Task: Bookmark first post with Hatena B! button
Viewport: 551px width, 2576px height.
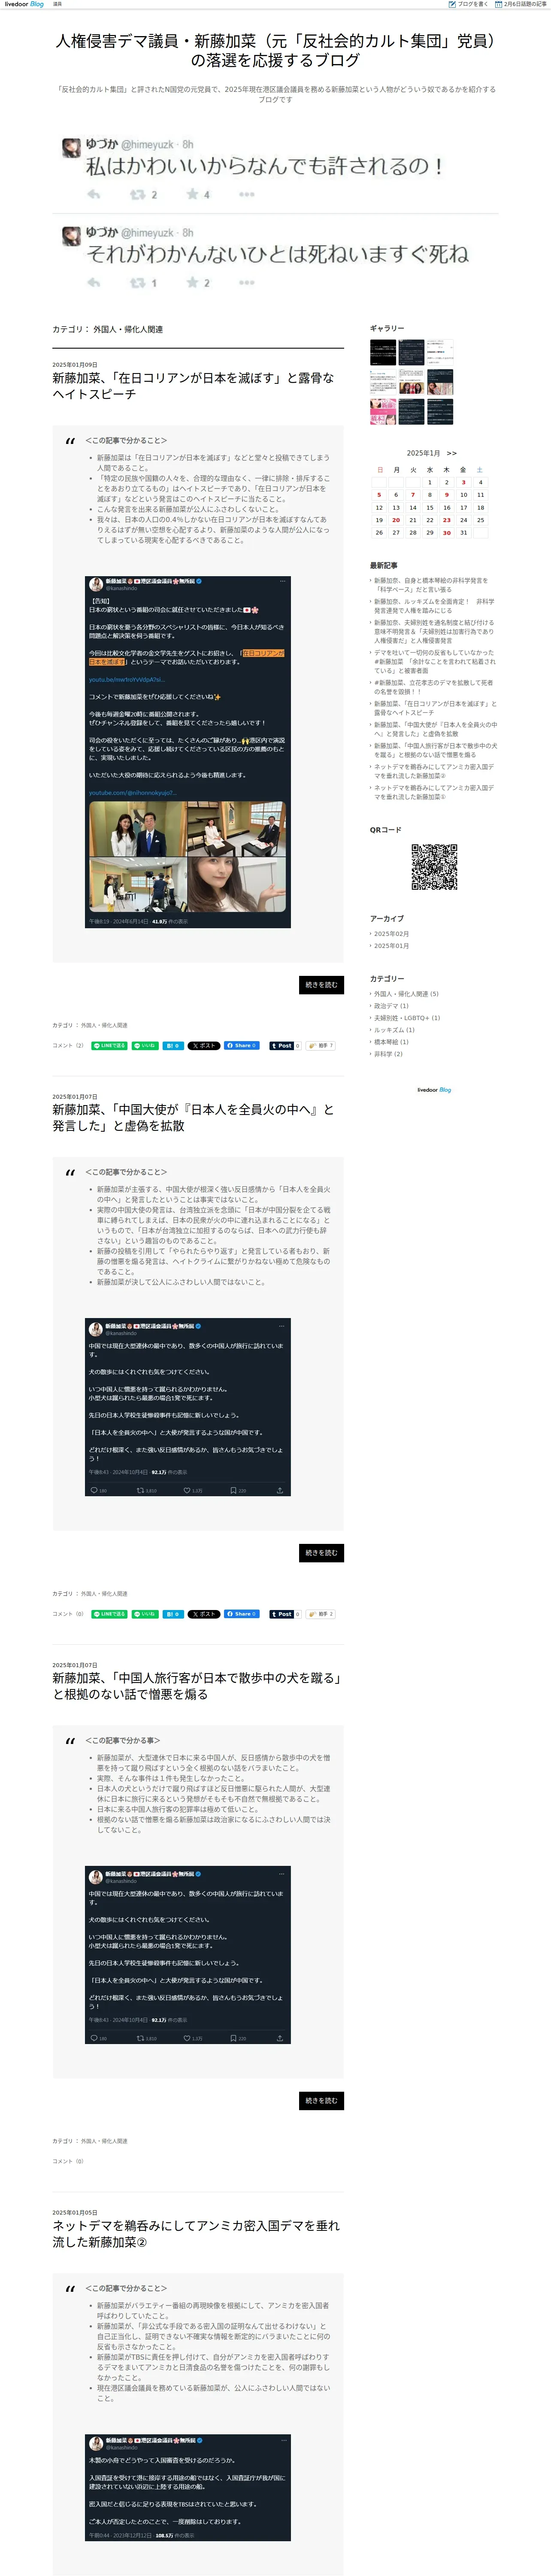Action: [x=173, y=1045]
